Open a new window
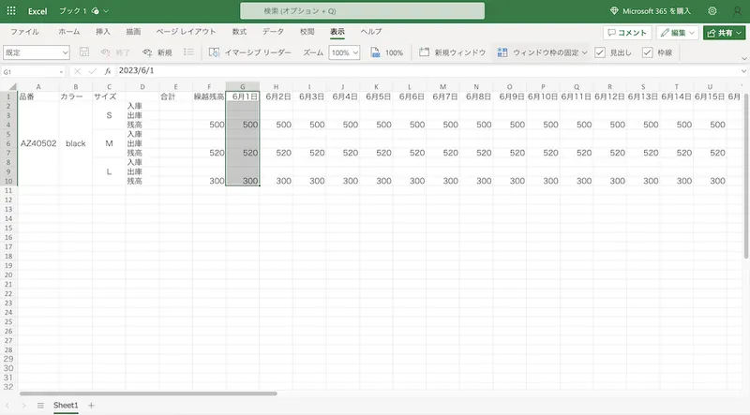The height and width of the screenshot is (415, 750). [452, 52]
